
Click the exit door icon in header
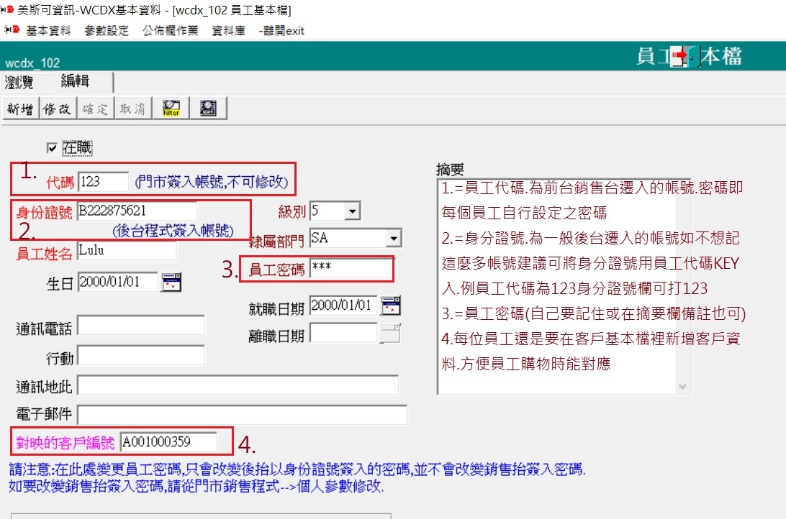[x=679, y=58]
